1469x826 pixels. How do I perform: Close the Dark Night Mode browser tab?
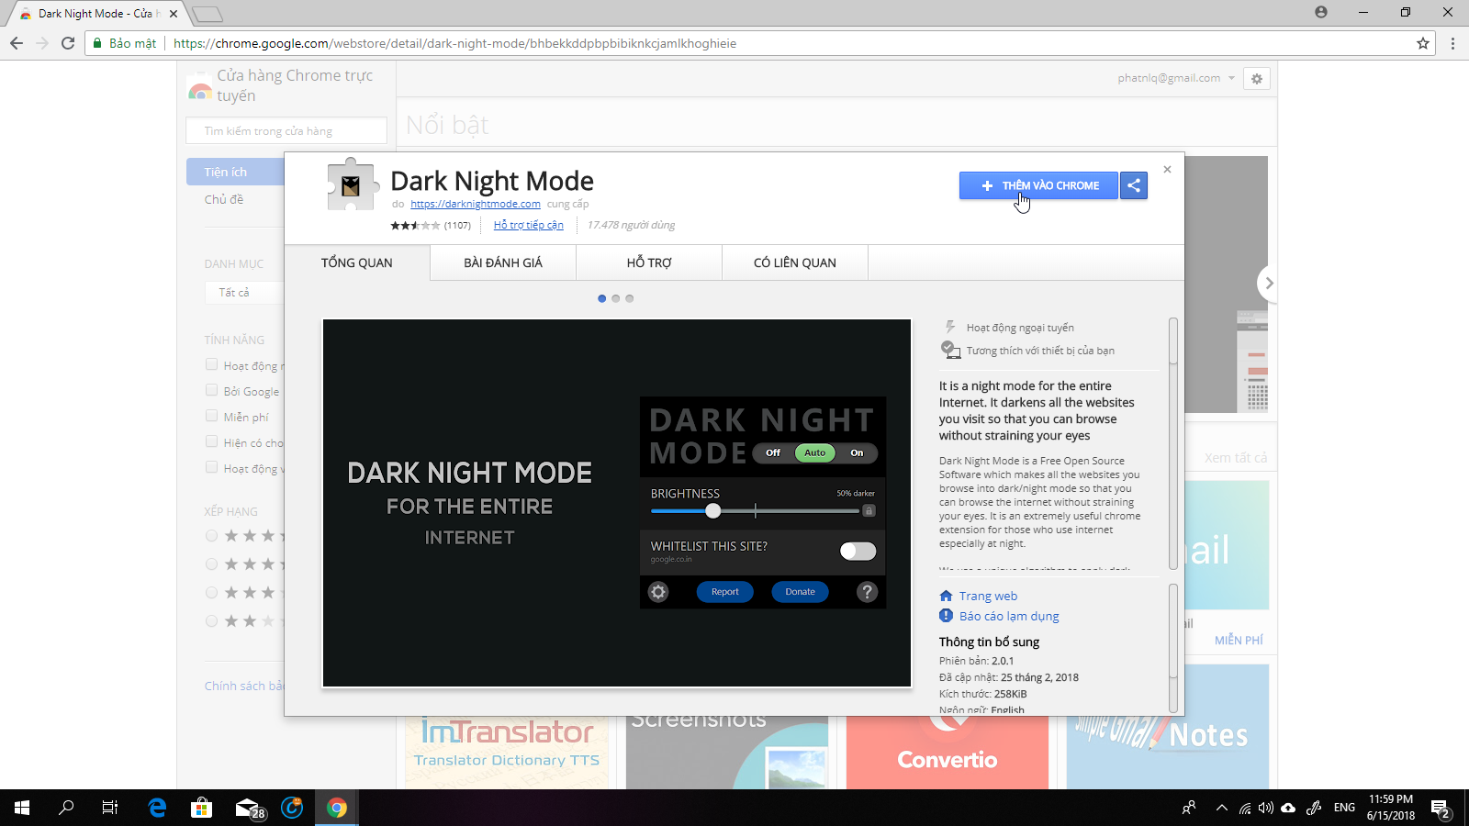coord(174,14)
